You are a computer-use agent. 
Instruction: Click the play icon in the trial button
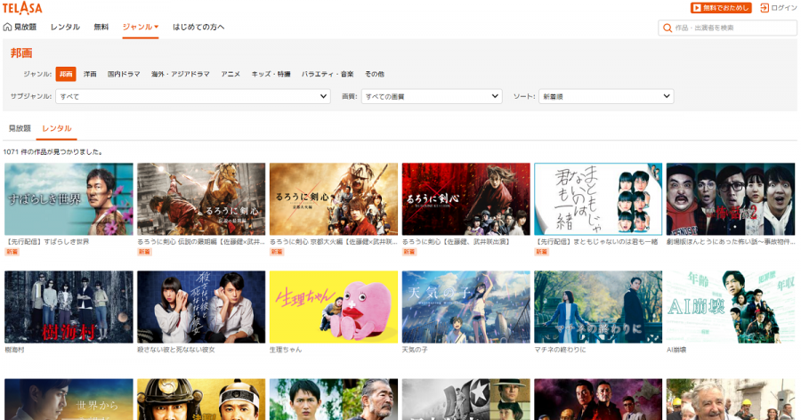[x=697, y=8]
